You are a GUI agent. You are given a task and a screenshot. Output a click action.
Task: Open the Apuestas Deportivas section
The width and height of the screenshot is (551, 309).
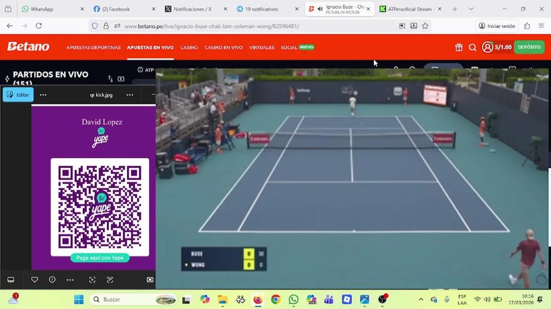point(93,47)
